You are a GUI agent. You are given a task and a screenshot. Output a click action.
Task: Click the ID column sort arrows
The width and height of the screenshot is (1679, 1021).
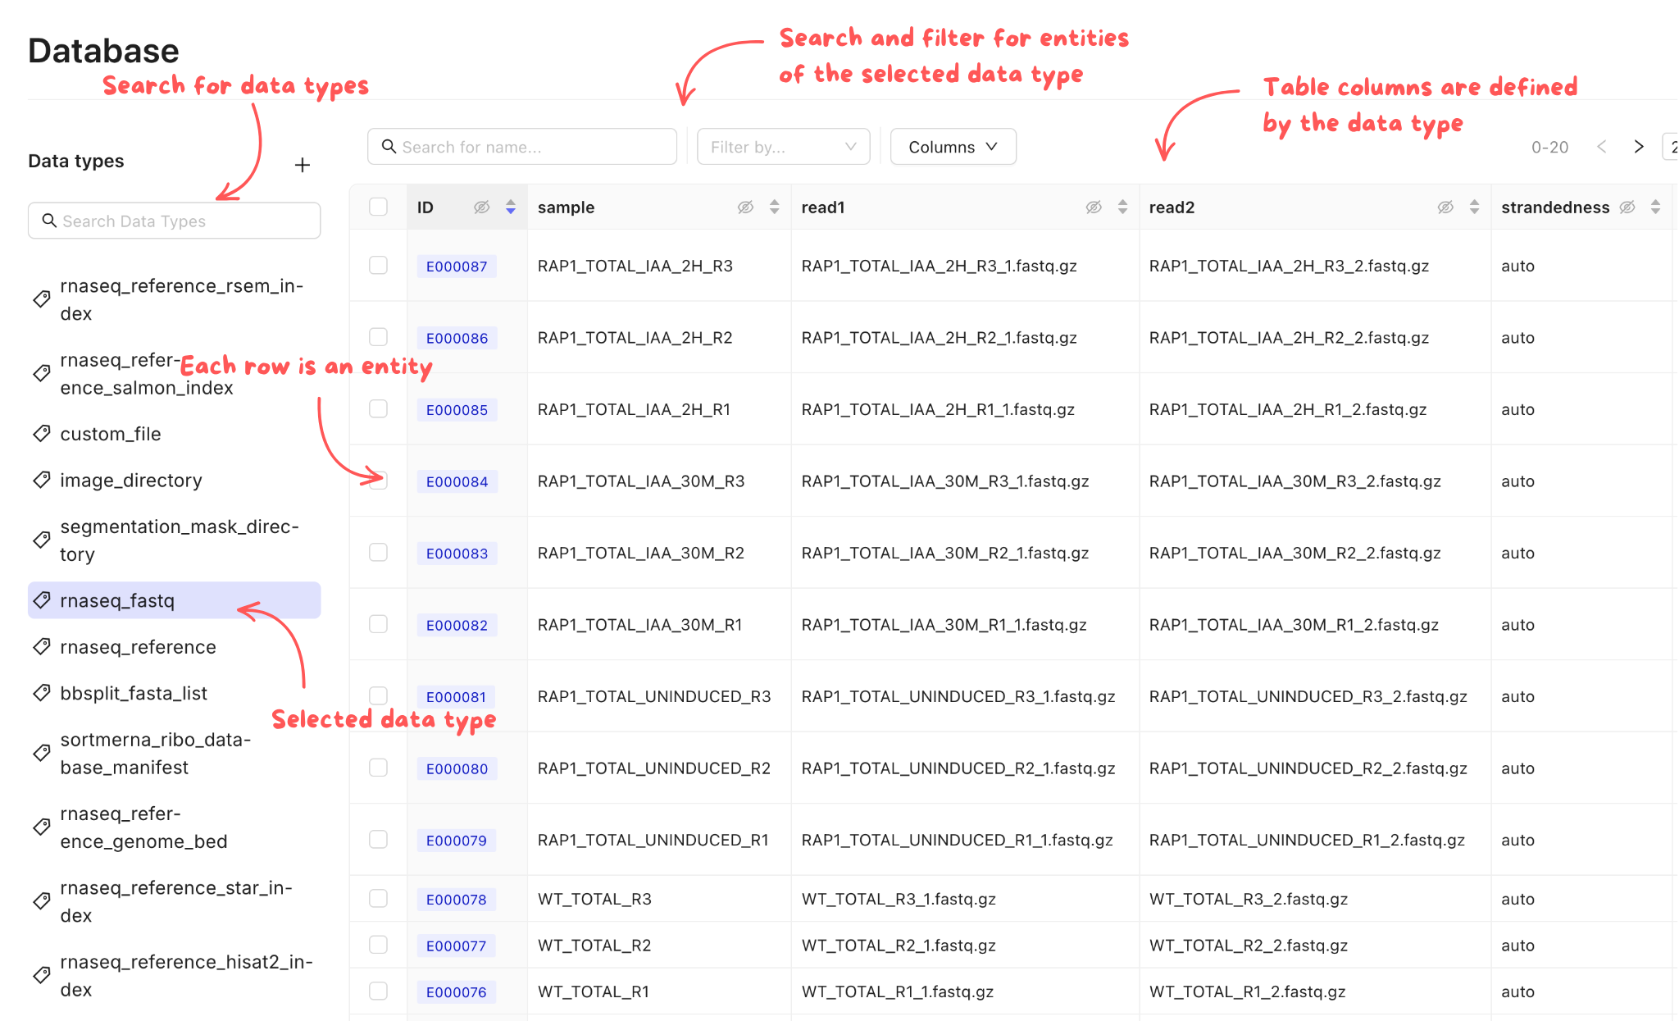pos(511,207)
